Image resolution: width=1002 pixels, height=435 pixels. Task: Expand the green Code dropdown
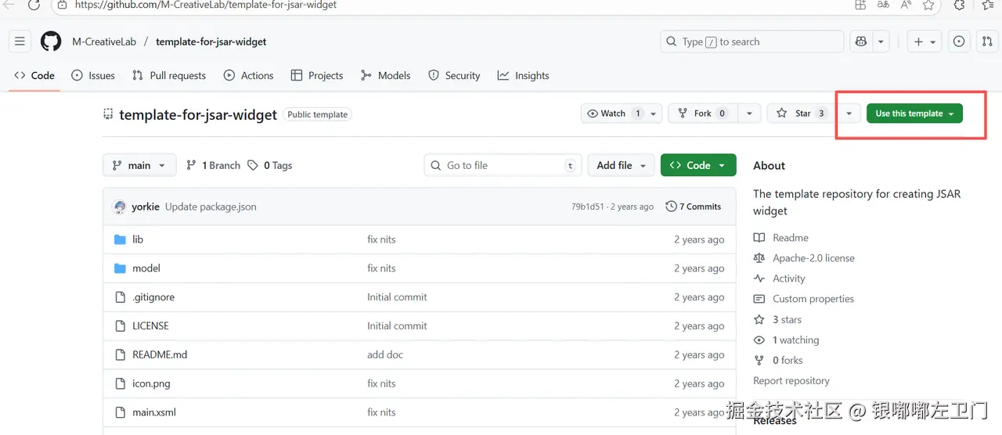(x=698, y=165)
